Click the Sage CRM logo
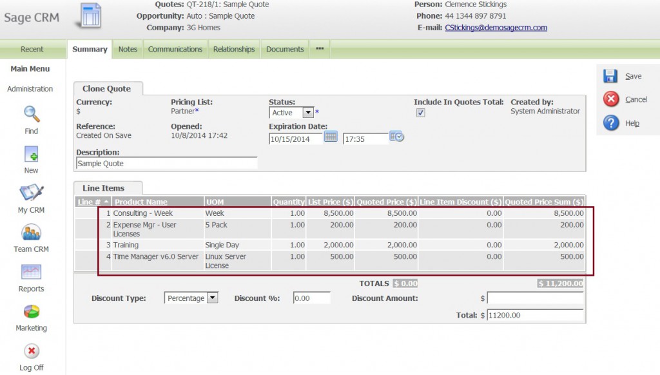The width and height of the screenshot is (660, 375). coord(32,17)
